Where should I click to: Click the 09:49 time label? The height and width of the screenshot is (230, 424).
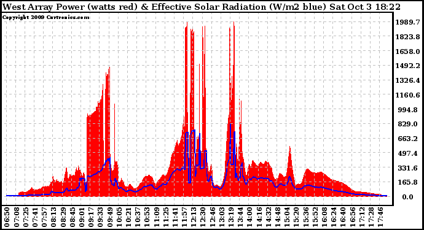109,217
